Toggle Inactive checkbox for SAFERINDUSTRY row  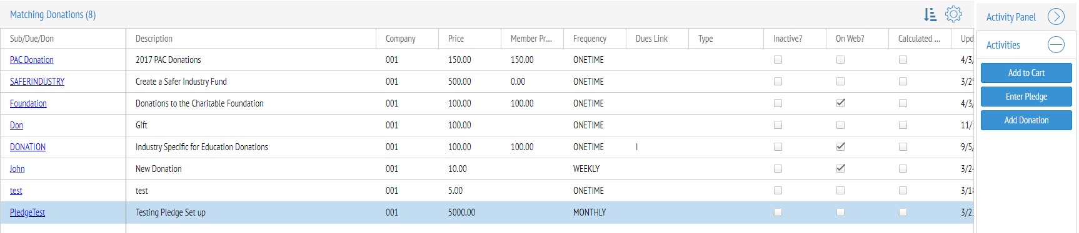point(778,82)
